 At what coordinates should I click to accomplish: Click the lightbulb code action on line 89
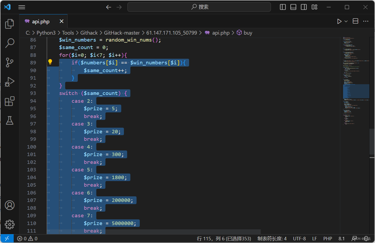point(50,62)
